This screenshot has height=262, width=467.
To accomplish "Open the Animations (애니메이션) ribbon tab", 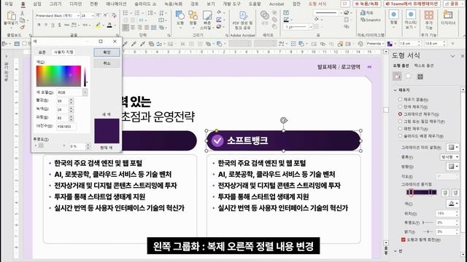I will [x=116, y=4].
